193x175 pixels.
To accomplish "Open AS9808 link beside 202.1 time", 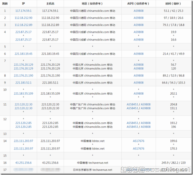I will (x=139, y=94).
